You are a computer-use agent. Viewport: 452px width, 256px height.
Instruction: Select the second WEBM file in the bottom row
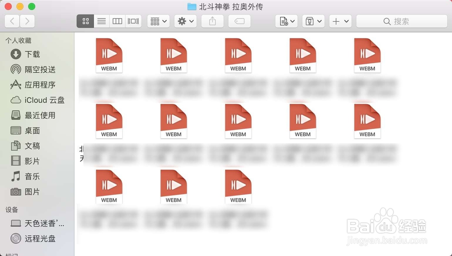click(174, 187)
